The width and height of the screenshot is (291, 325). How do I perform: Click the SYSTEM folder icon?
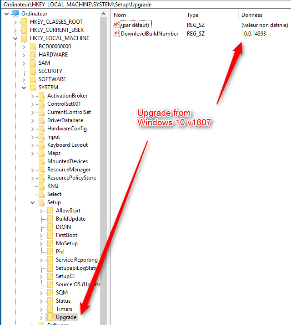click(x=33, y=88)
